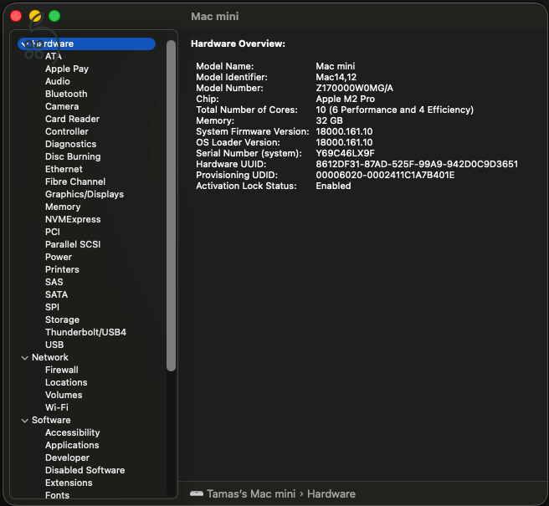549x506 pixels.
Task: Select the SAS sidebar item
Action: click(54, 282)
